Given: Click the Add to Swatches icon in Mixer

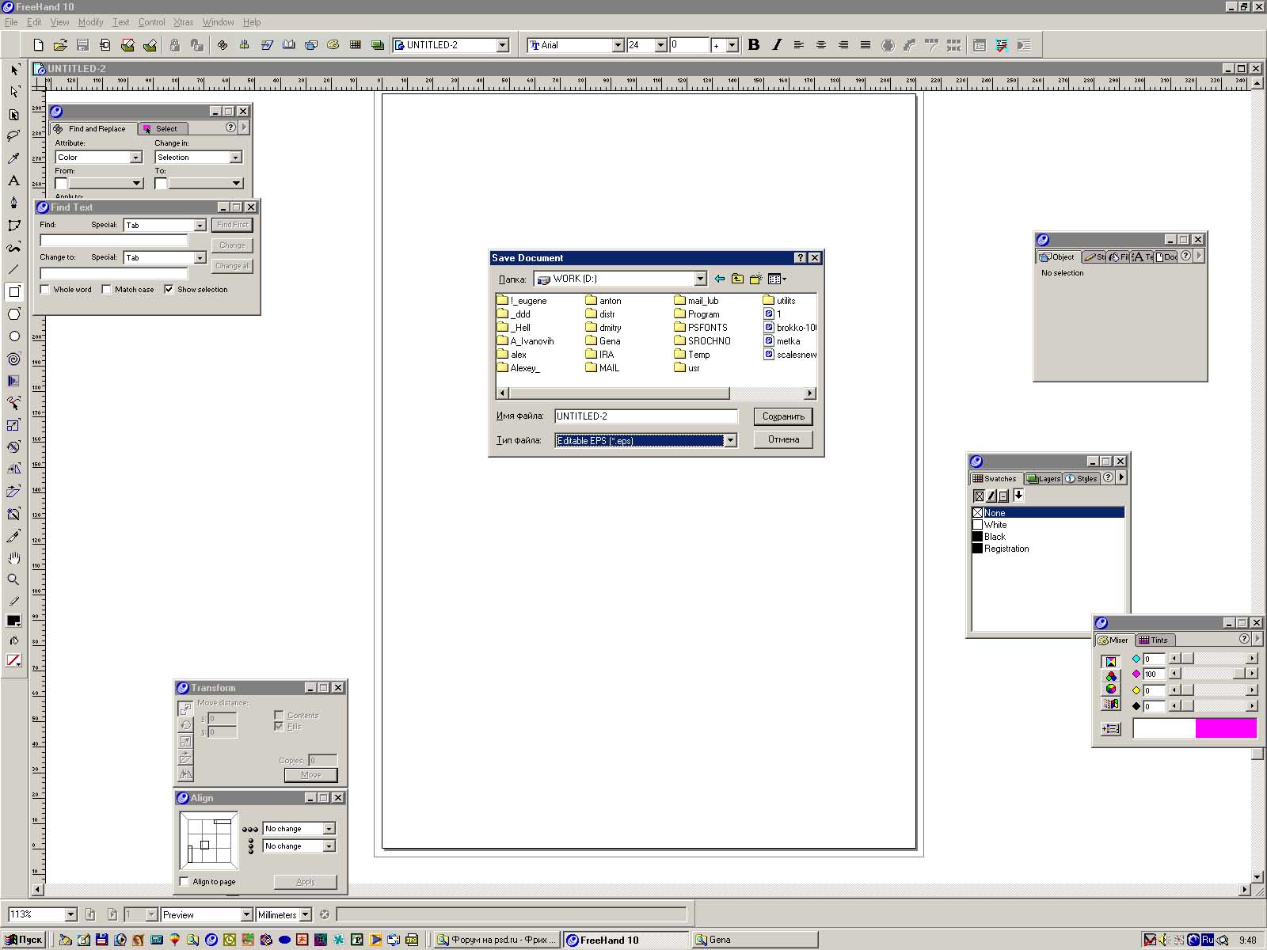Looking at the screenshot, I should [1111, 729].
